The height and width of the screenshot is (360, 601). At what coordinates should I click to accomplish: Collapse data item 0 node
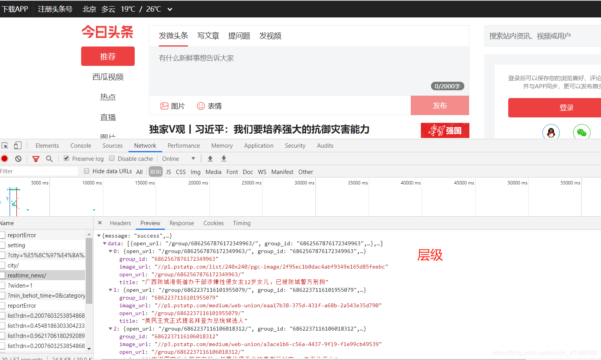point(110,251)
